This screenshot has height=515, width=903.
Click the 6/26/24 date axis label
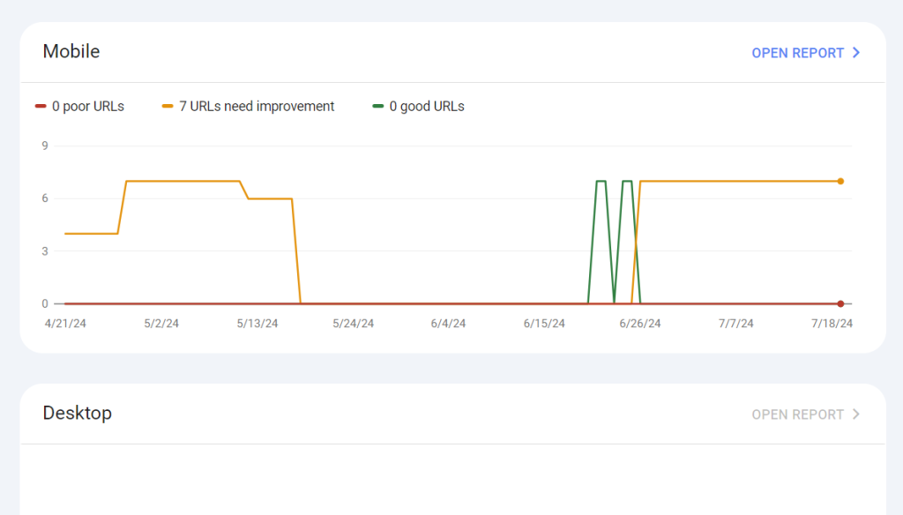point(639,324)
